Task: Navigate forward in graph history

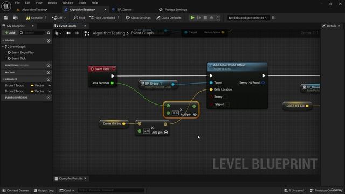Action: (77, 33)
